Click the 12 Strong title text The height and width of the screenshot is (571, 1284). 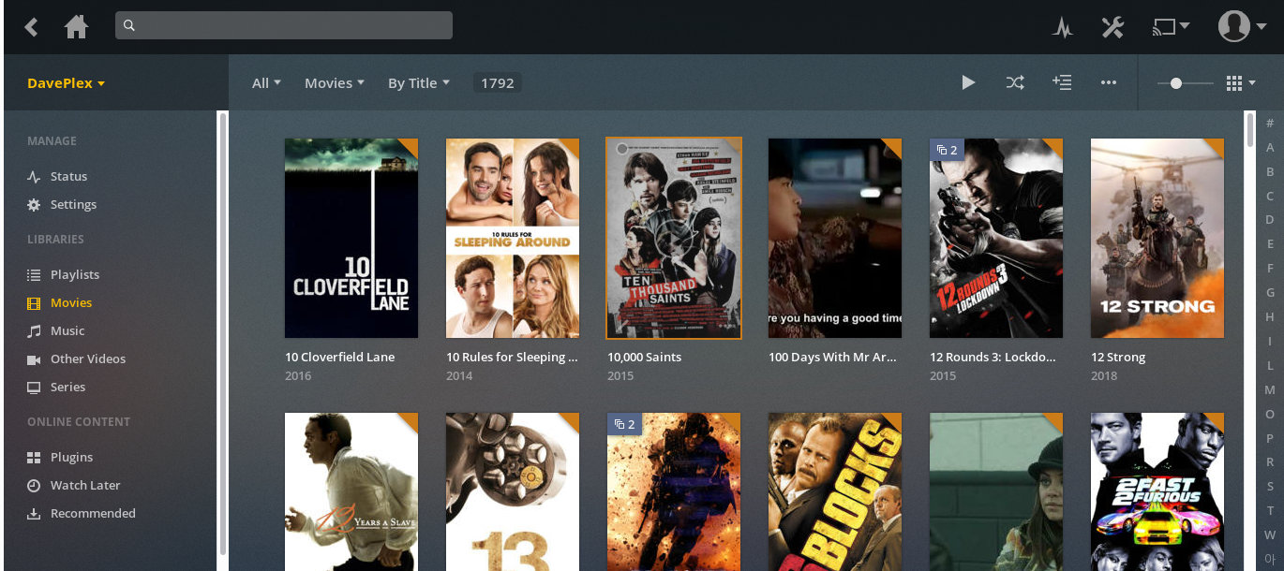1118,357
